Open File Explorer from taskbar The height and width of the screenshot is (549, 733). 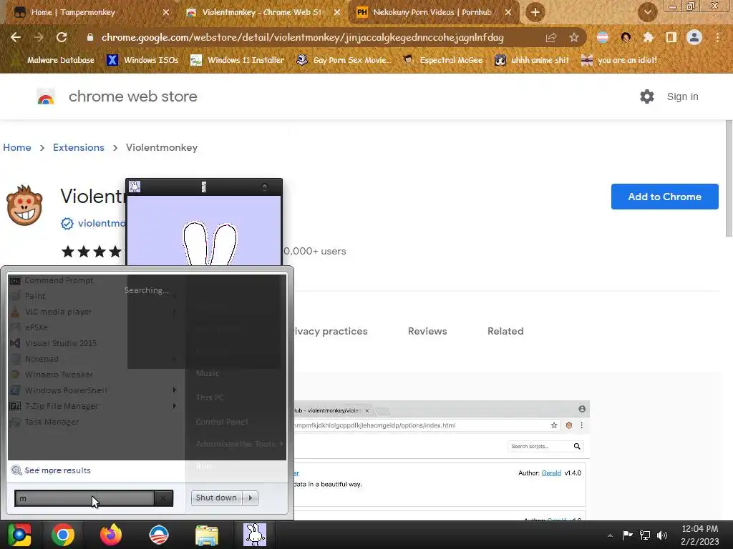207,535
